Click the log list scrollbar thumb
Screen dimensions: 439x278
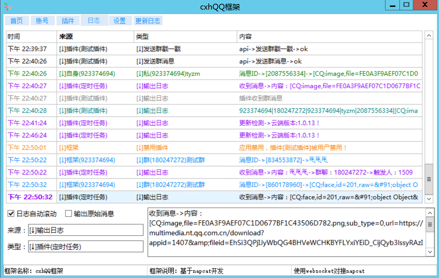click(x=429, y=179)
